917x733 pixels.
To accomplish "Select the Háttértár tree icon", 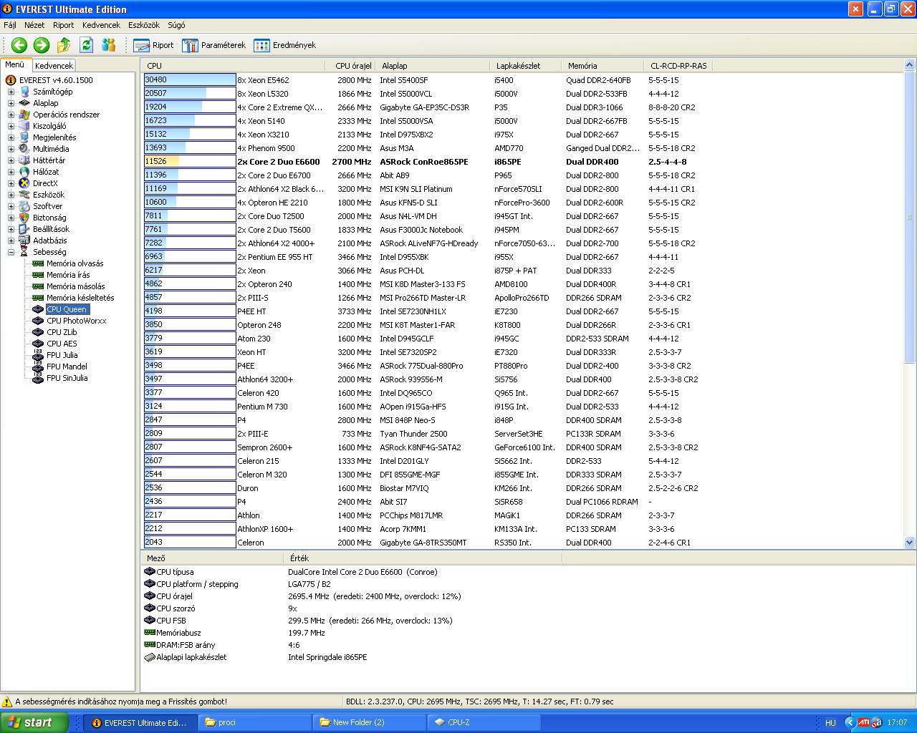I will coord(25,160).
